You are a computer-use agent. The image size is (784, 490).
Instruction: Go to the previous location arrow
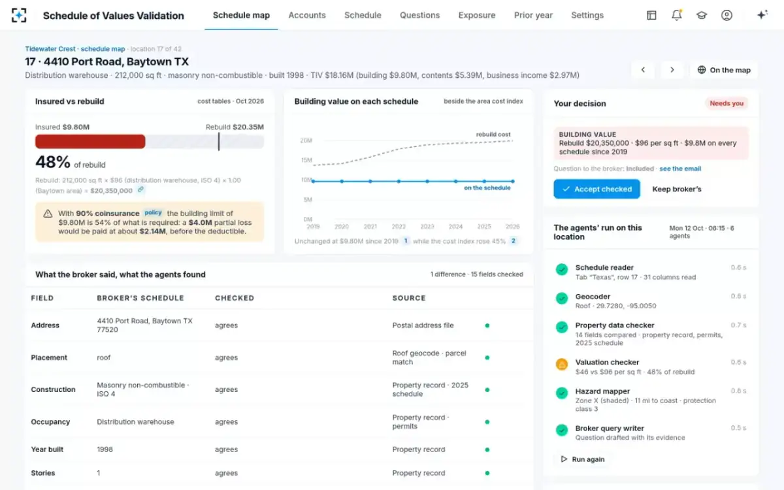coord(643,70)
